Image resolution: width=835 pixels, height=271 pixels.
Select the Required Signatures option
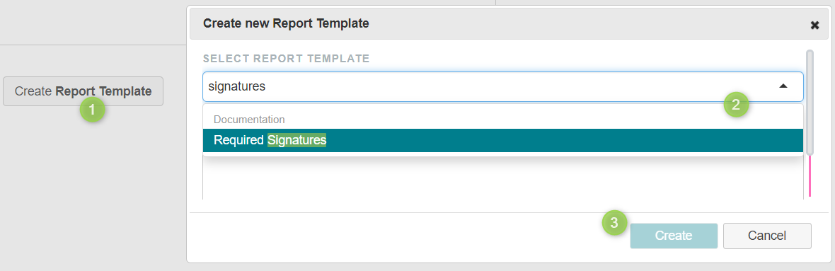[x=502, y=141]
